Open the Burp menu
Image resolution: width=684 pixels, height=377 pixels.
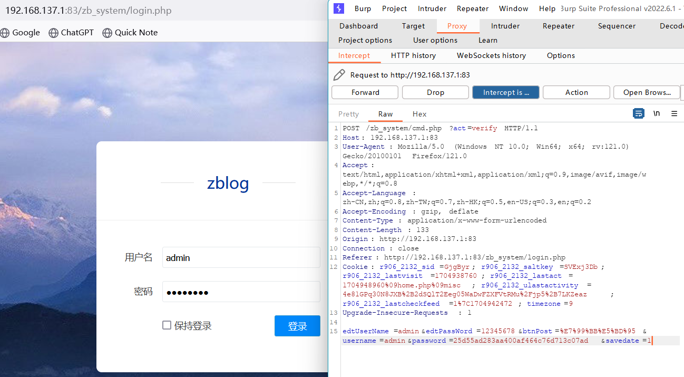pyautogui.click(x=363, y=8)
